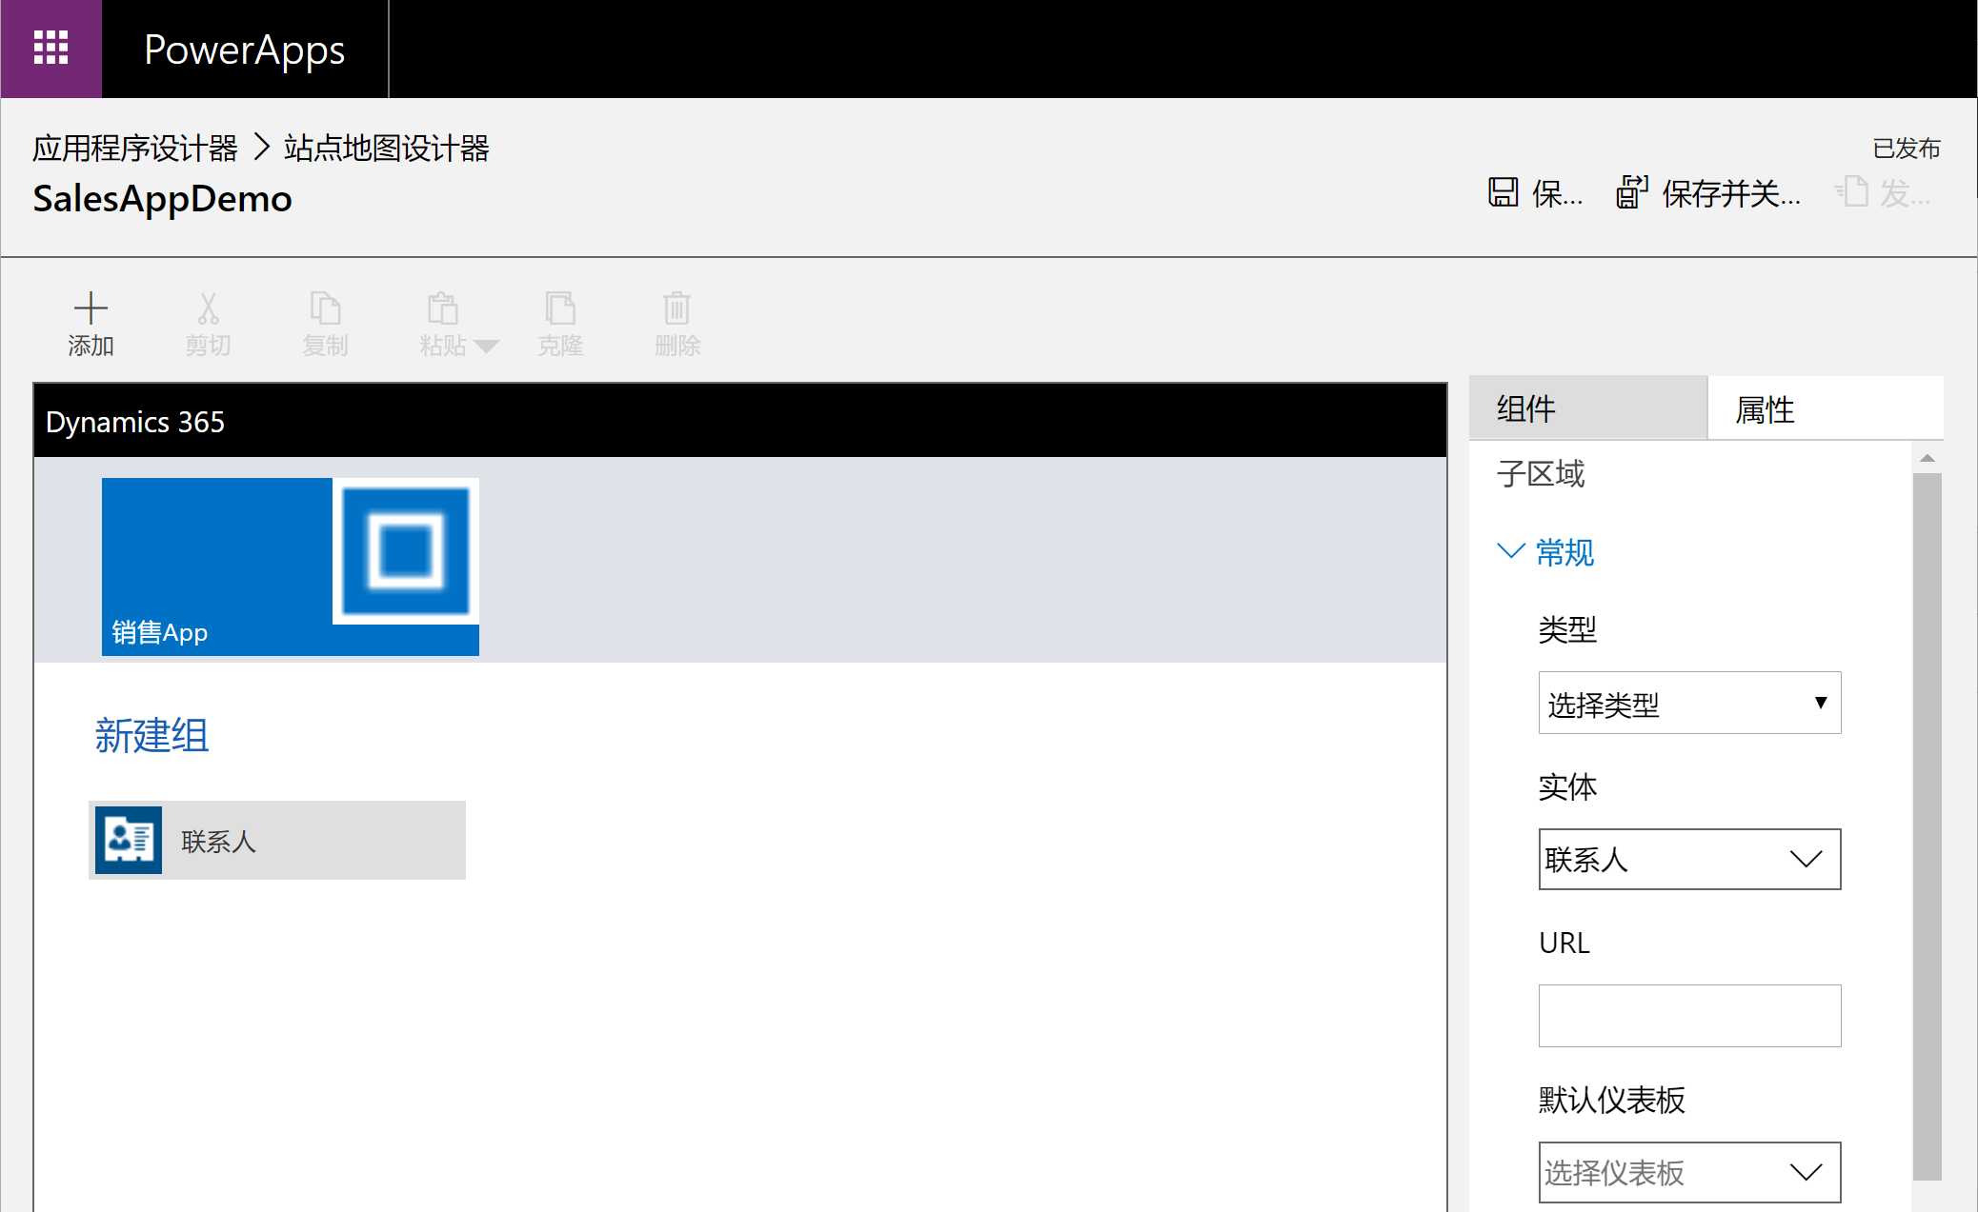Open the 选择类型 dropdown
The width and height of the screenshot is (1978, 1212).
(x=1689, y=703)
